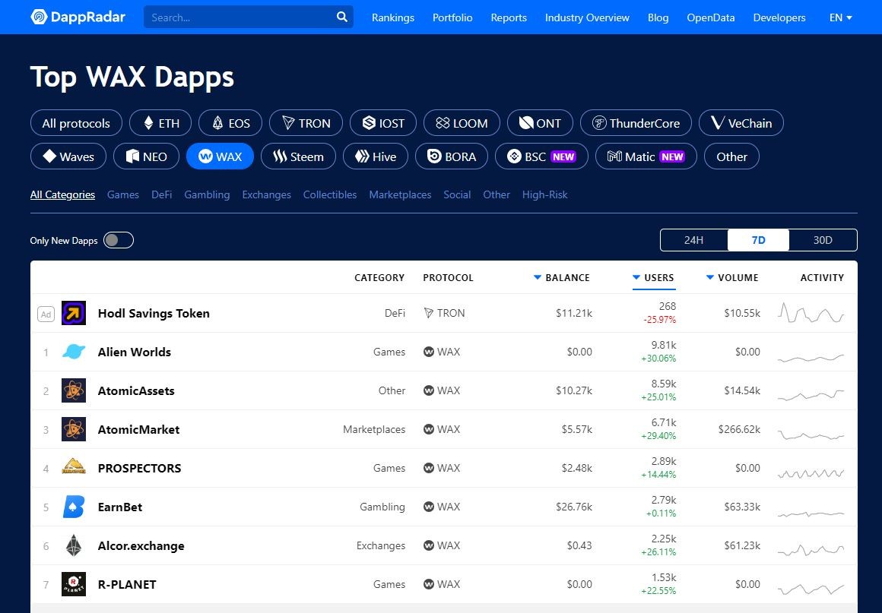Sort table by BALANCE column

point(561,277)
